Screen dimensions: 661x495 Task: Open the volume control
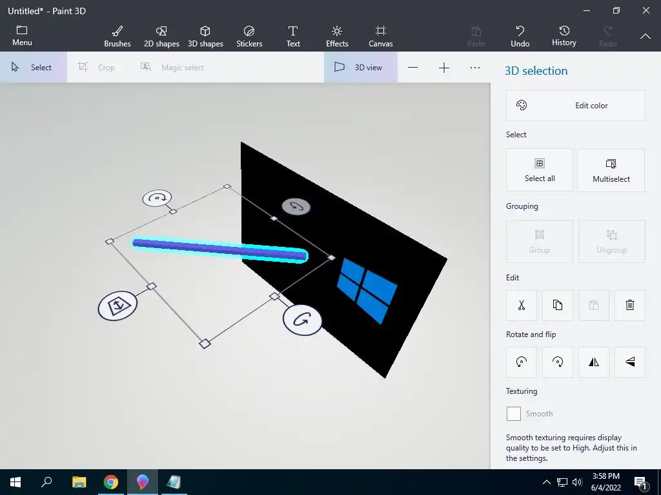click(x=577, y=482)
